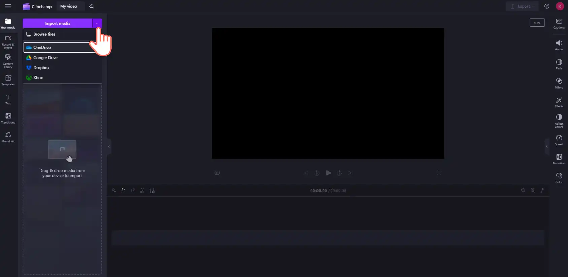Open the 16:9 aspect ratio selector
Image resolution: width=568 pixels, height=277 pixels.
[x=537, y=23]
